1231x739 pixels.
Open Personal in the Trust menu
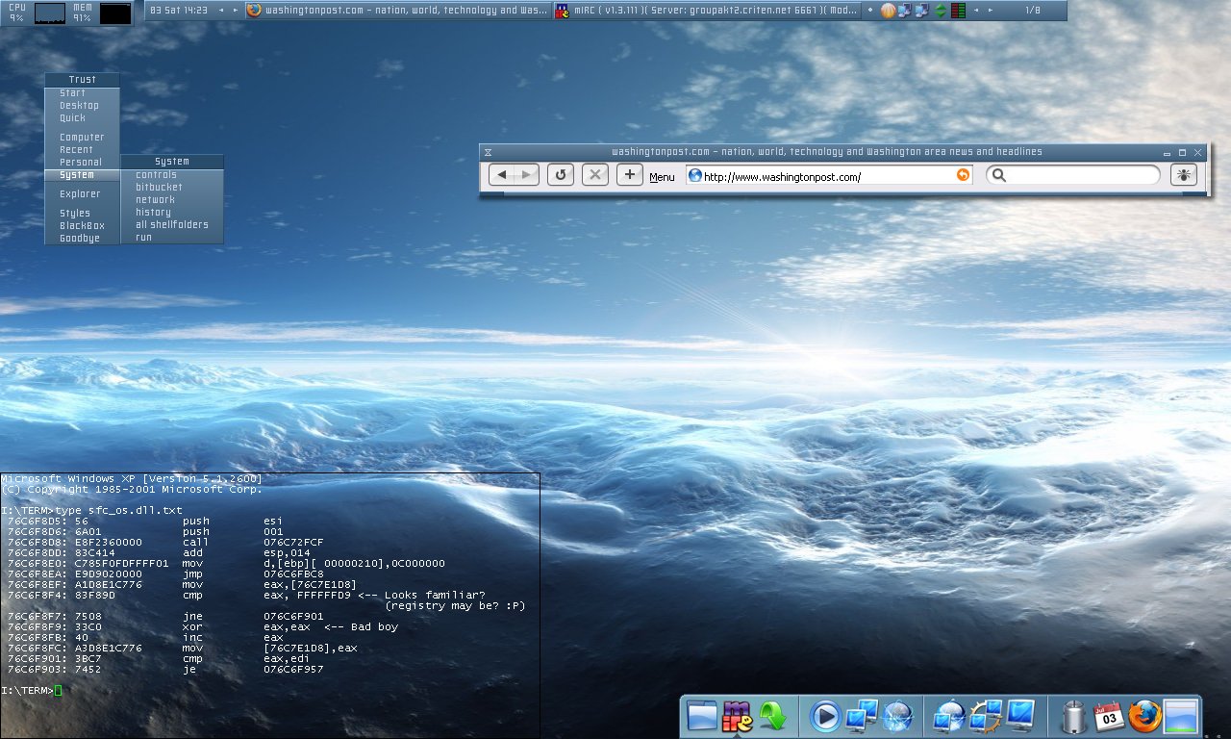[82, 163]
